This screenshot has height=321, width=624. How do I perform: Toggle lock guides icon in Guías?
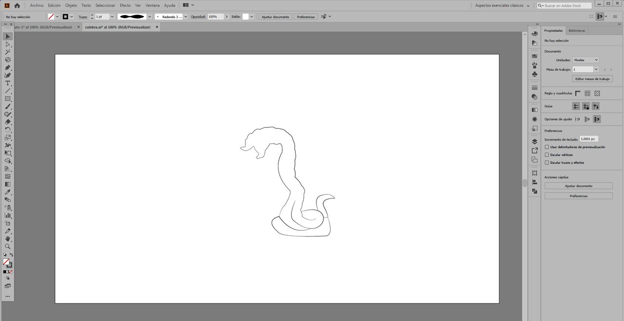click(x=586, y=106)
